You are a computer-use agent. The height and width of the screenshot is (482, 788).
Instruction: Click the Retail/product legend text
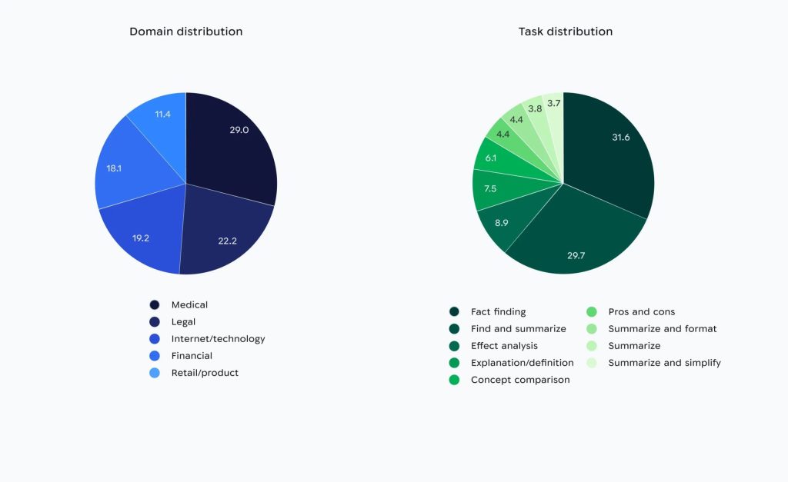205,373
